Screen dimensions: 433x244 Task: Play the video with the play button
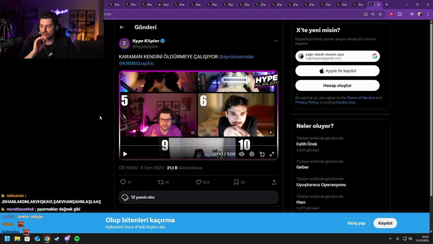[x=125, y=154]
